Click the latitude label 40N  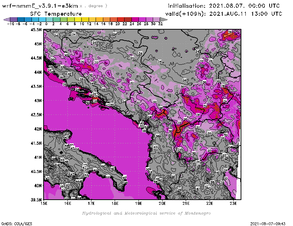pos(38,186)
